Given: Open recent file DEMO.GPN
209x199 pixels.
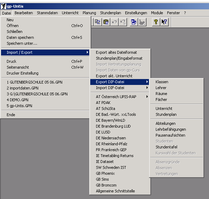Looking at the screenshot, I should [18, 100].
